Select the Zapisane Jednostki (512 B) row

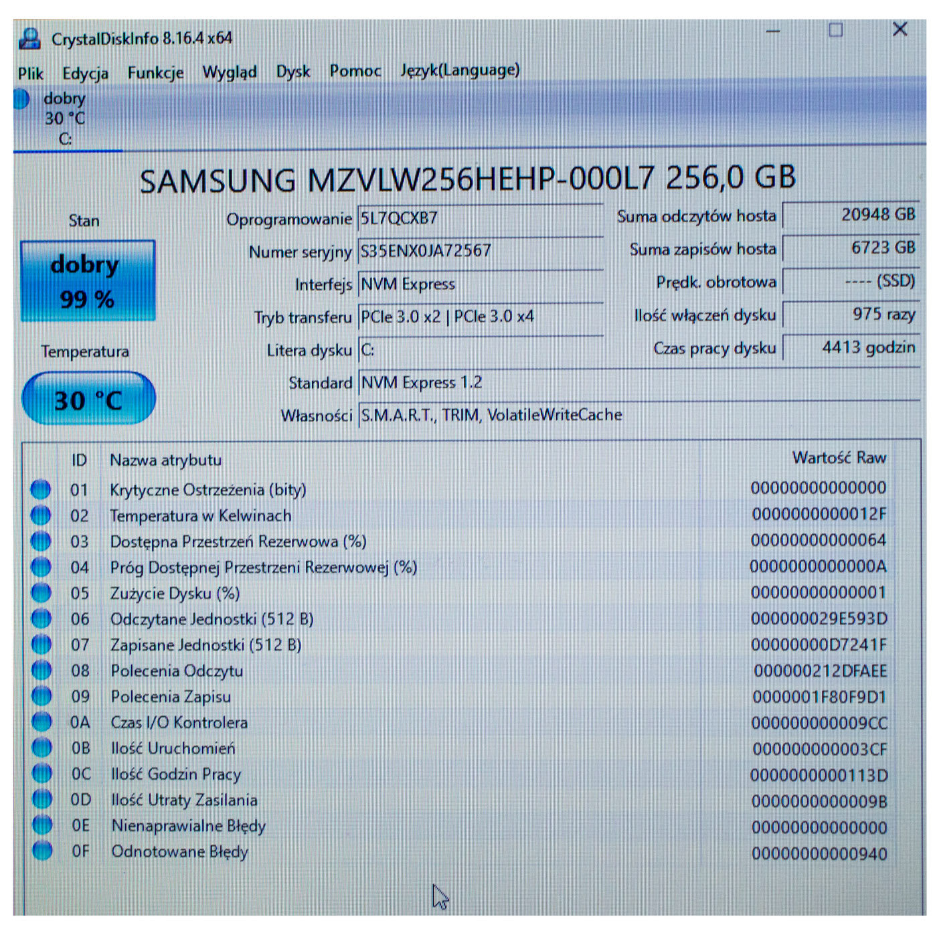point(460,645)
